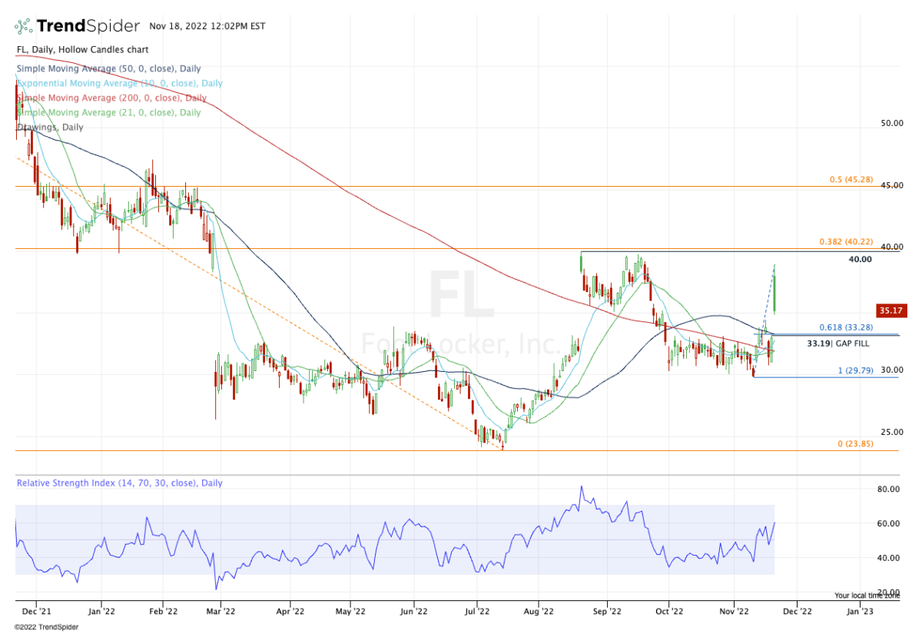922x634 pixels.
Task: Click the 25.00 price axis label
Action: [x=891, y=432]
